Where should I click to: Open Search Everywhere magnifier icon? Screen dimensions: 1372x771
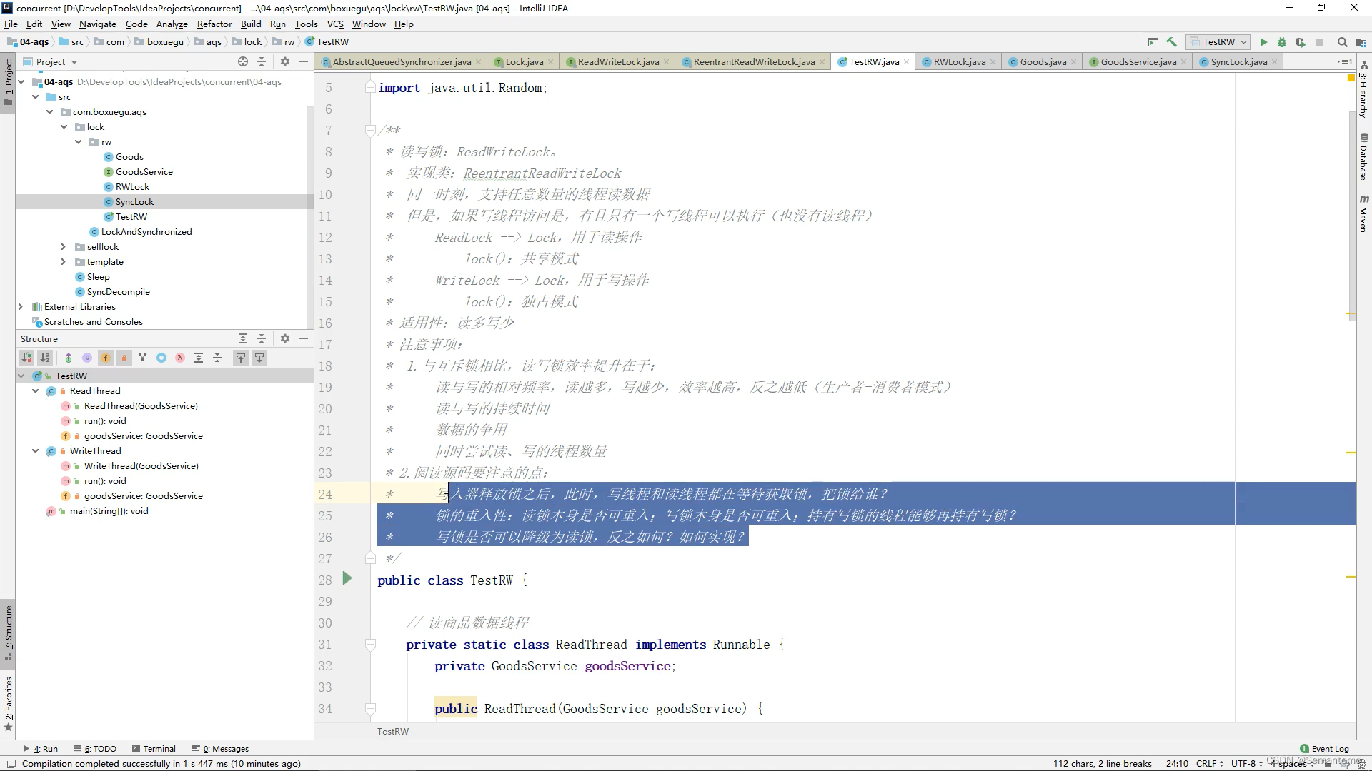[1342, 42]
